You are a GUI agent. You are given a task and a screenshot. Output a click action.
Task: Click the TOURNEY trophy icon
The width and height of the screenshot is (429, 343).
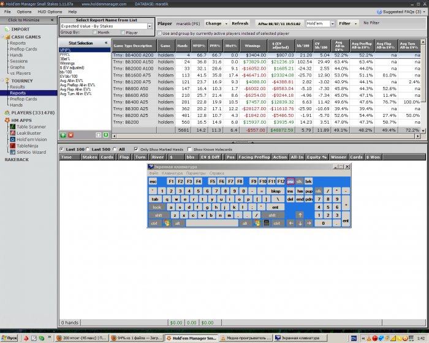coord(7,81)
